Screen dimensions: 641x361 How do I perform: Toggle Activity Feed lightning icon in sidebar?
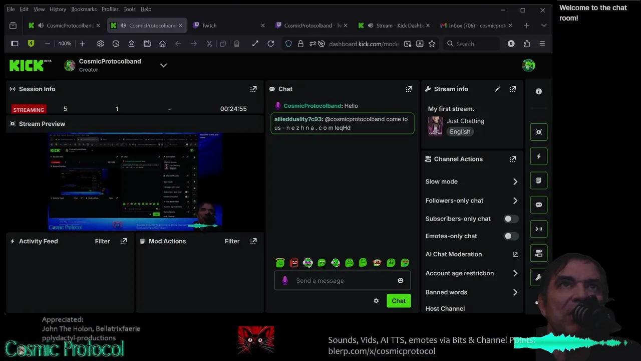(539, 156)
